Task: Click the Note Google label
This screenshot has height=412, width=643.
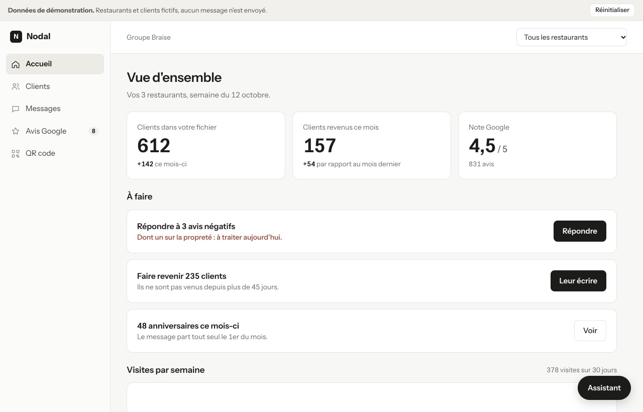Action: (489, 127)
